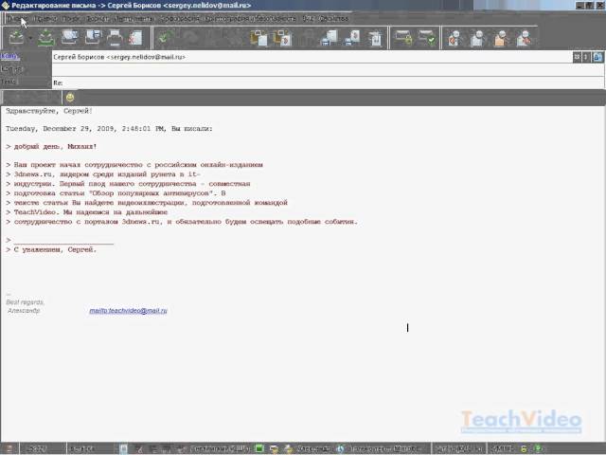606x455 pixels.
Task: Click the empty Копия field
Action: (329, 70)
